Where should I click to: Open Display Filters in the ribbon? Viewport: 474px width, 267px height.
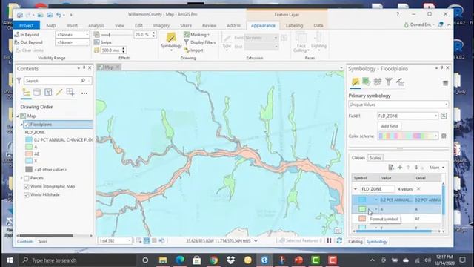click(x=199, y=42)
